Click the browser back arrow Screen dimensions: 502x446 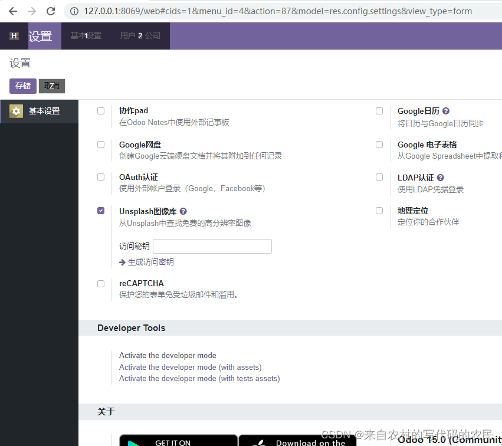click(12, 11)
